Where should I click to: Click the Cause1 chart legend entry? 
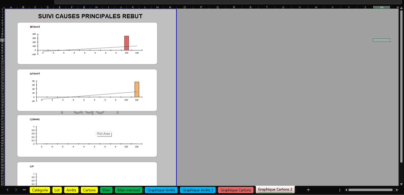[35, 27]
